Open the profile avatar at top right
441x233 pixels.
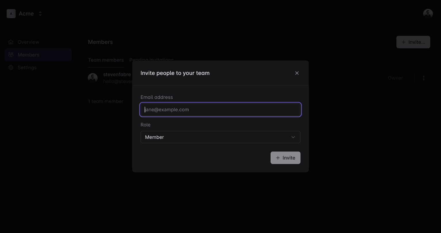428,13
